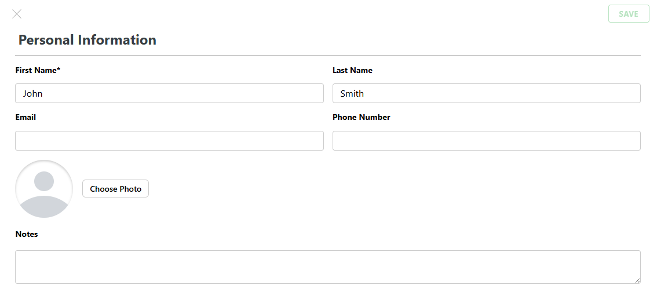Click the divider line below the heading
Screen dimensions: 657x289
click(x=327, y=56)
